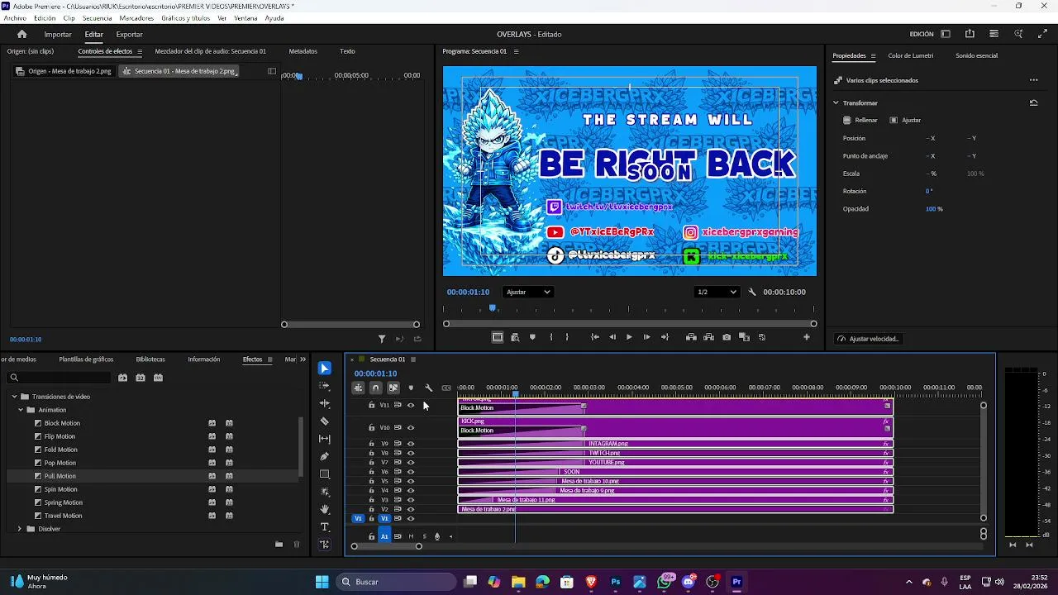Viewport: 1058px width, 595px height.
Task: Pick the Razor tool
Action: [x=325, y=421]
